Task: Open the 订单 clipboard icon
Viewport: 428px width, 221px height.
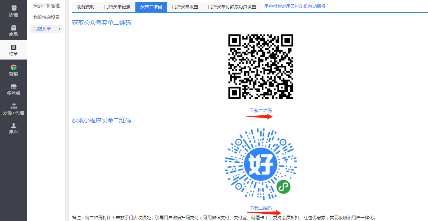Action: [x=13, y=47]
